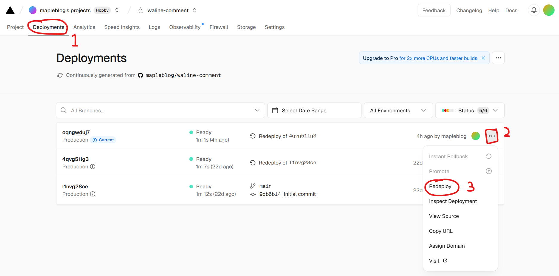This screenshot has height=276, width=559.
Task: Expand the waline-comment project switcher
Action: 194,10
